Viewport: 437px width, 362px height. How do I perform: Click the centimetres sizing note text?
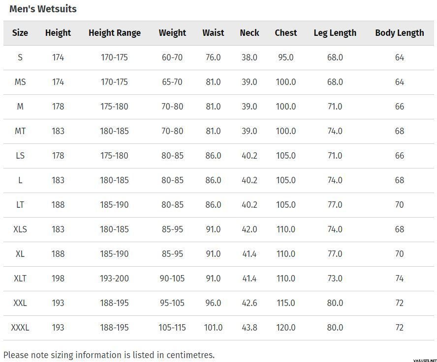tap(109, 355)
